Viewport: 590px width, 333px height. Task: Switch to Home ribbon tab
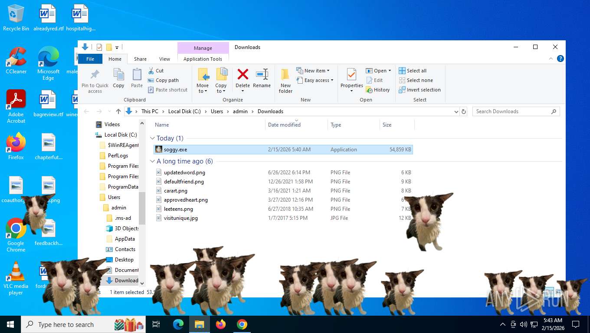tap(115, 59)
